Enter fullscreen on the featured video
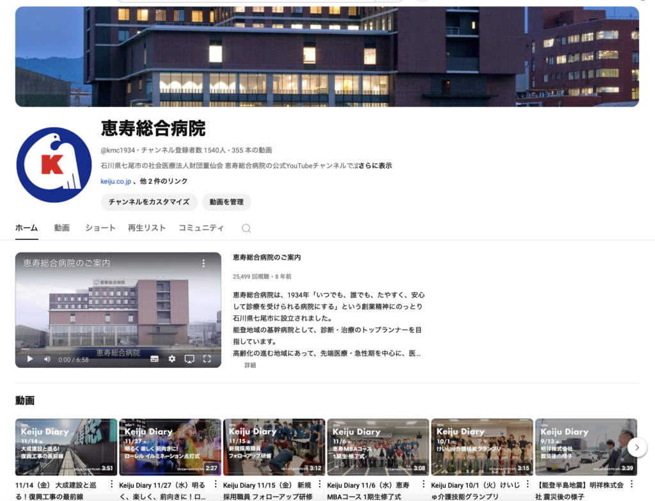655x501 pixels. click(x=207, y=359)
